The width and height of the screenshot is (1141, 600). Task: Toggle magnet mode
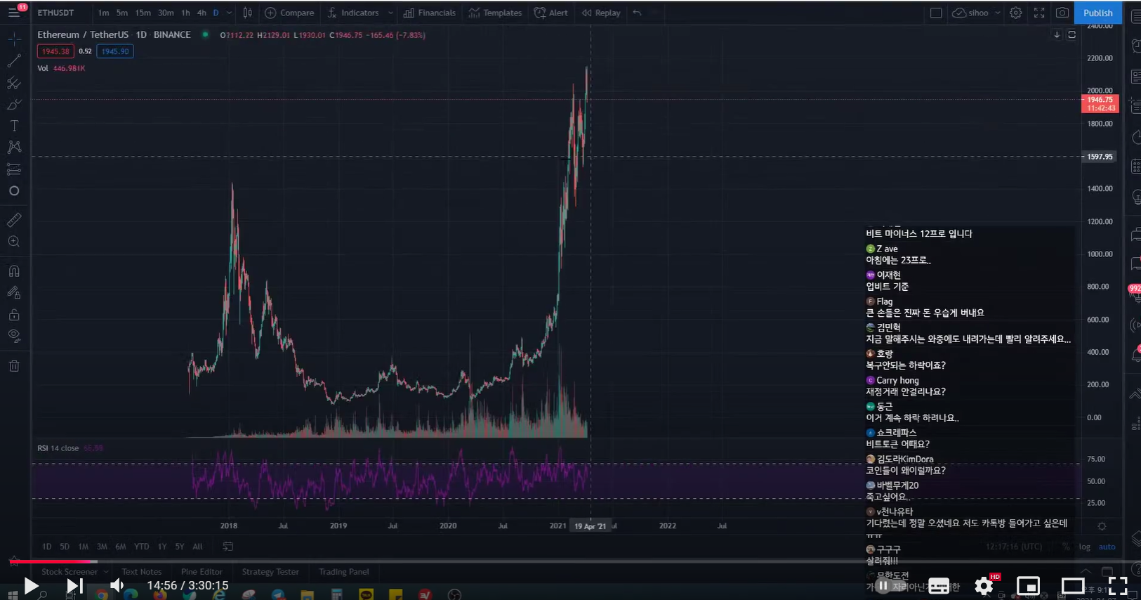click(x=14, y=270)
